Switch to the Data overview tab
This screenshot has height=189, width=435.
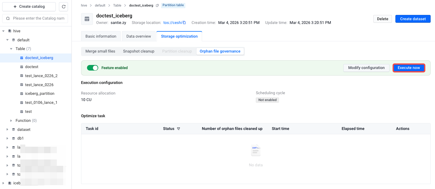pyautogui.click(x=138, y=36)
